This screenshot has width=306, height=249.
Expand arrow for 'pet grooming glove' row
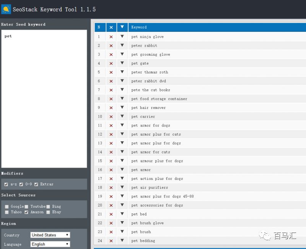pyautogui.click(x=122, y=55)
